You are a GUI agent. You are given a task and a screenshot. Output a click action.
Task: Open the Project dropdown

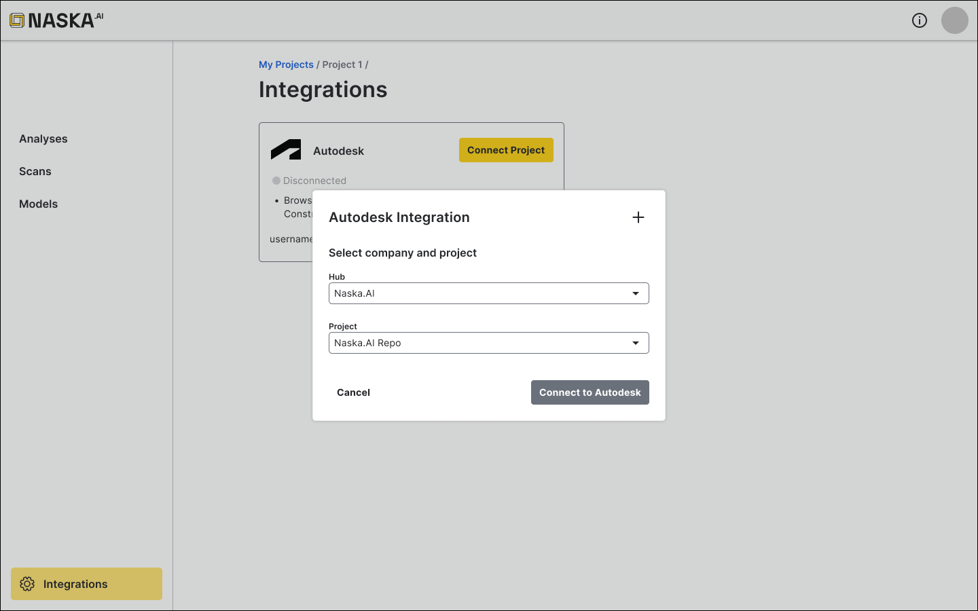click(489, 343)
